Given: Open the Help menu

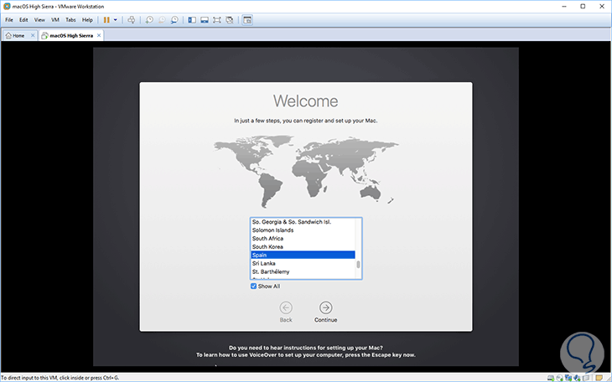Looking at the screenshot, I should (x=87, y=20).
